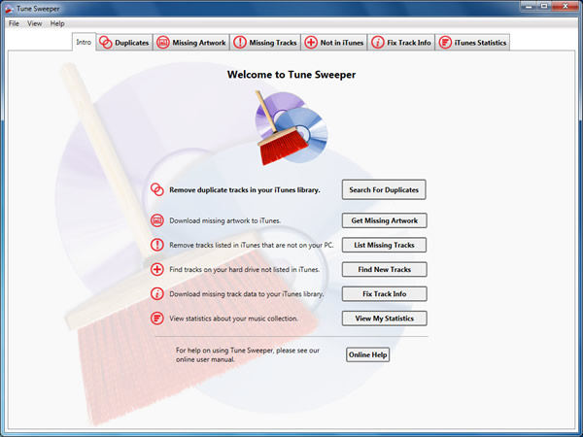Image resolution: width=583 pixels, height=437 pixels.
Task: Click the 'Welcome to Tune Sweeper' heading
Action: (291, 75)
